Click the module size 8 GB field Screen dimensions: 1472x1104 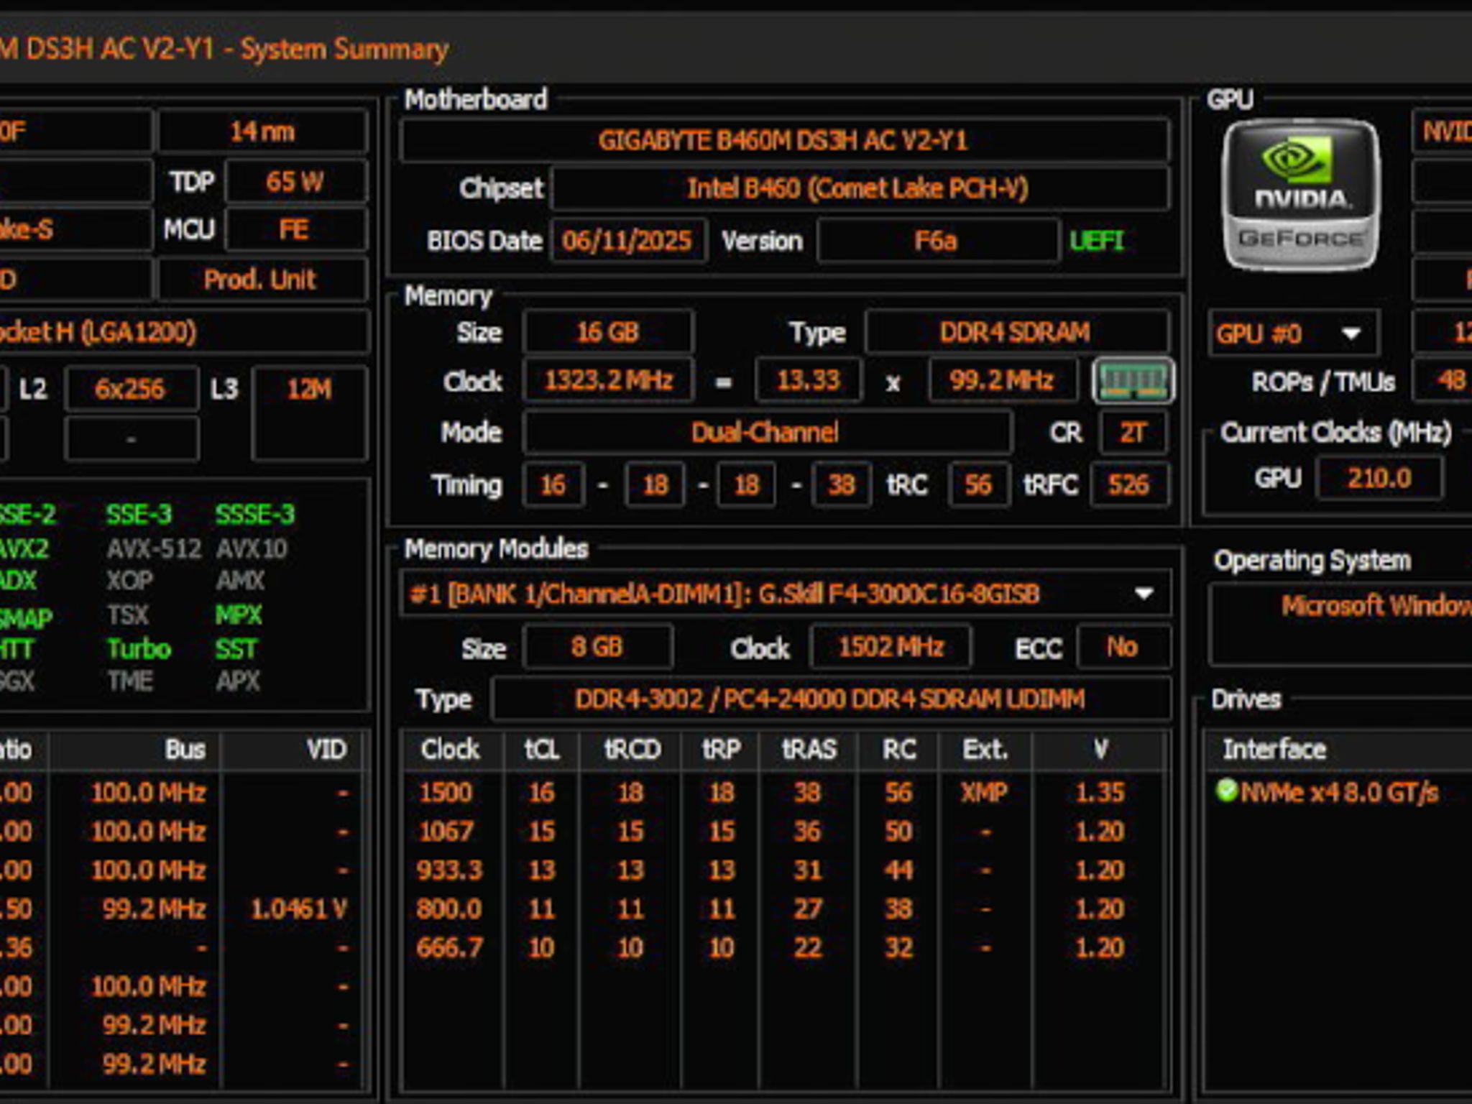point(598,647)
